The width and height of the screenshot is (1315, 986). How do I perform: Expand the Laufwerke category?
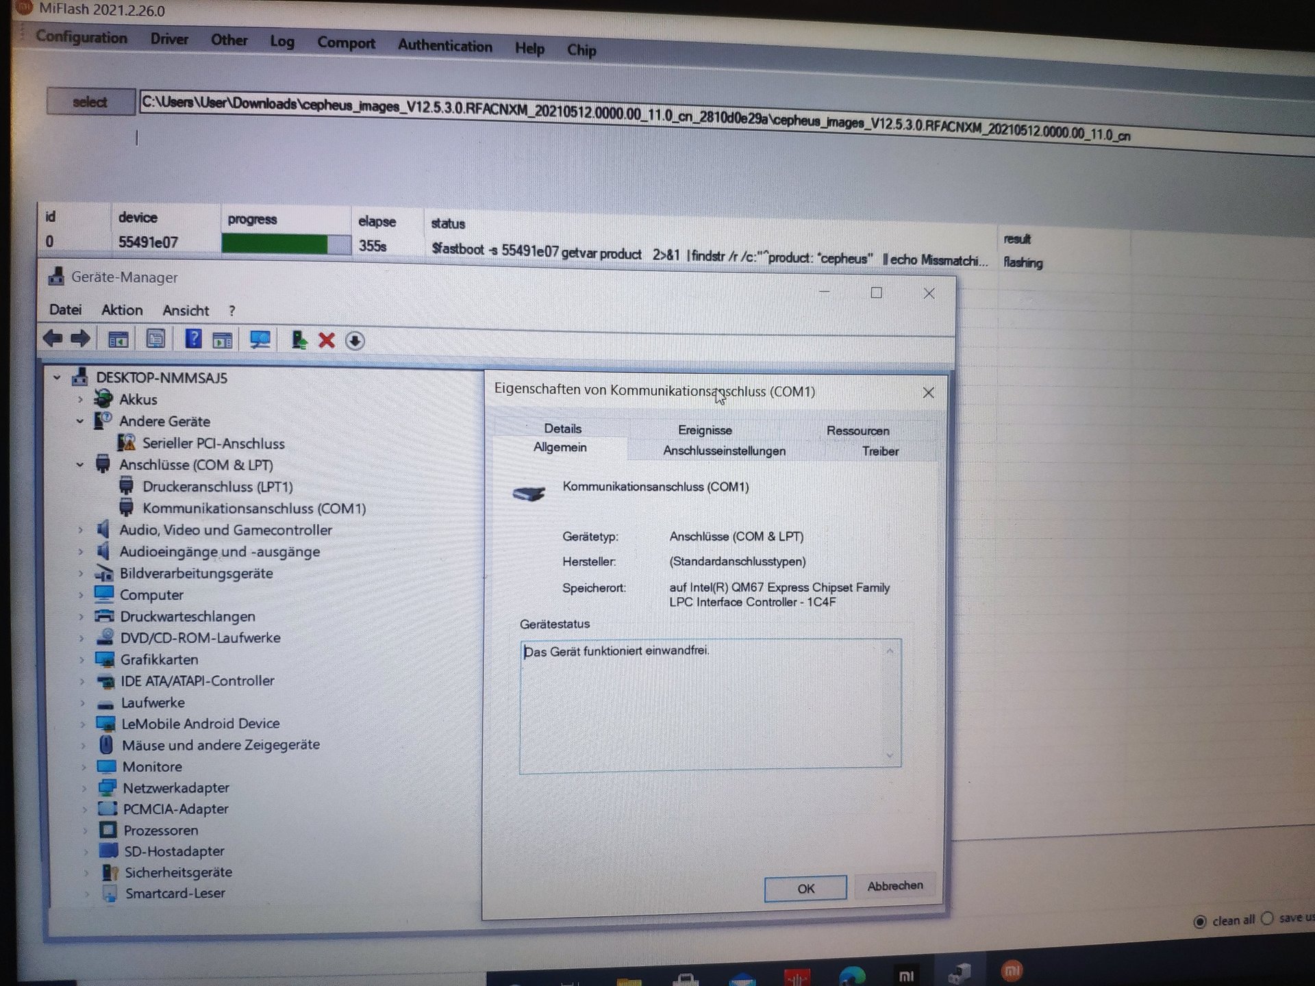[82, 703]
